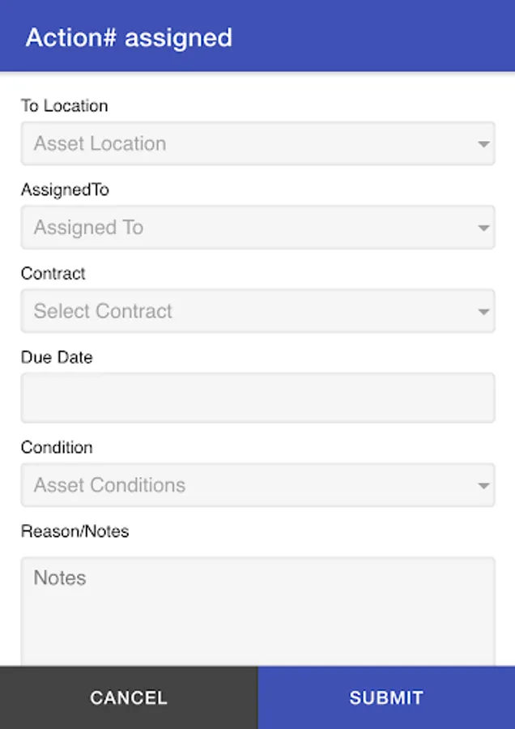This screenshot has width=515, height=729.
Task: Click the 'AssignedTo' field label
Action: coord(65,190)
